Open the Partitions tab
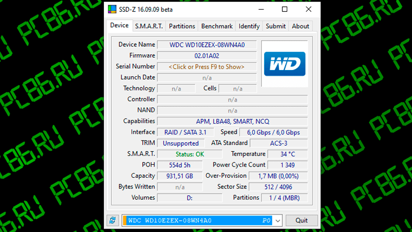This screenshot has width=412, height=232. (x=182, y=27)
